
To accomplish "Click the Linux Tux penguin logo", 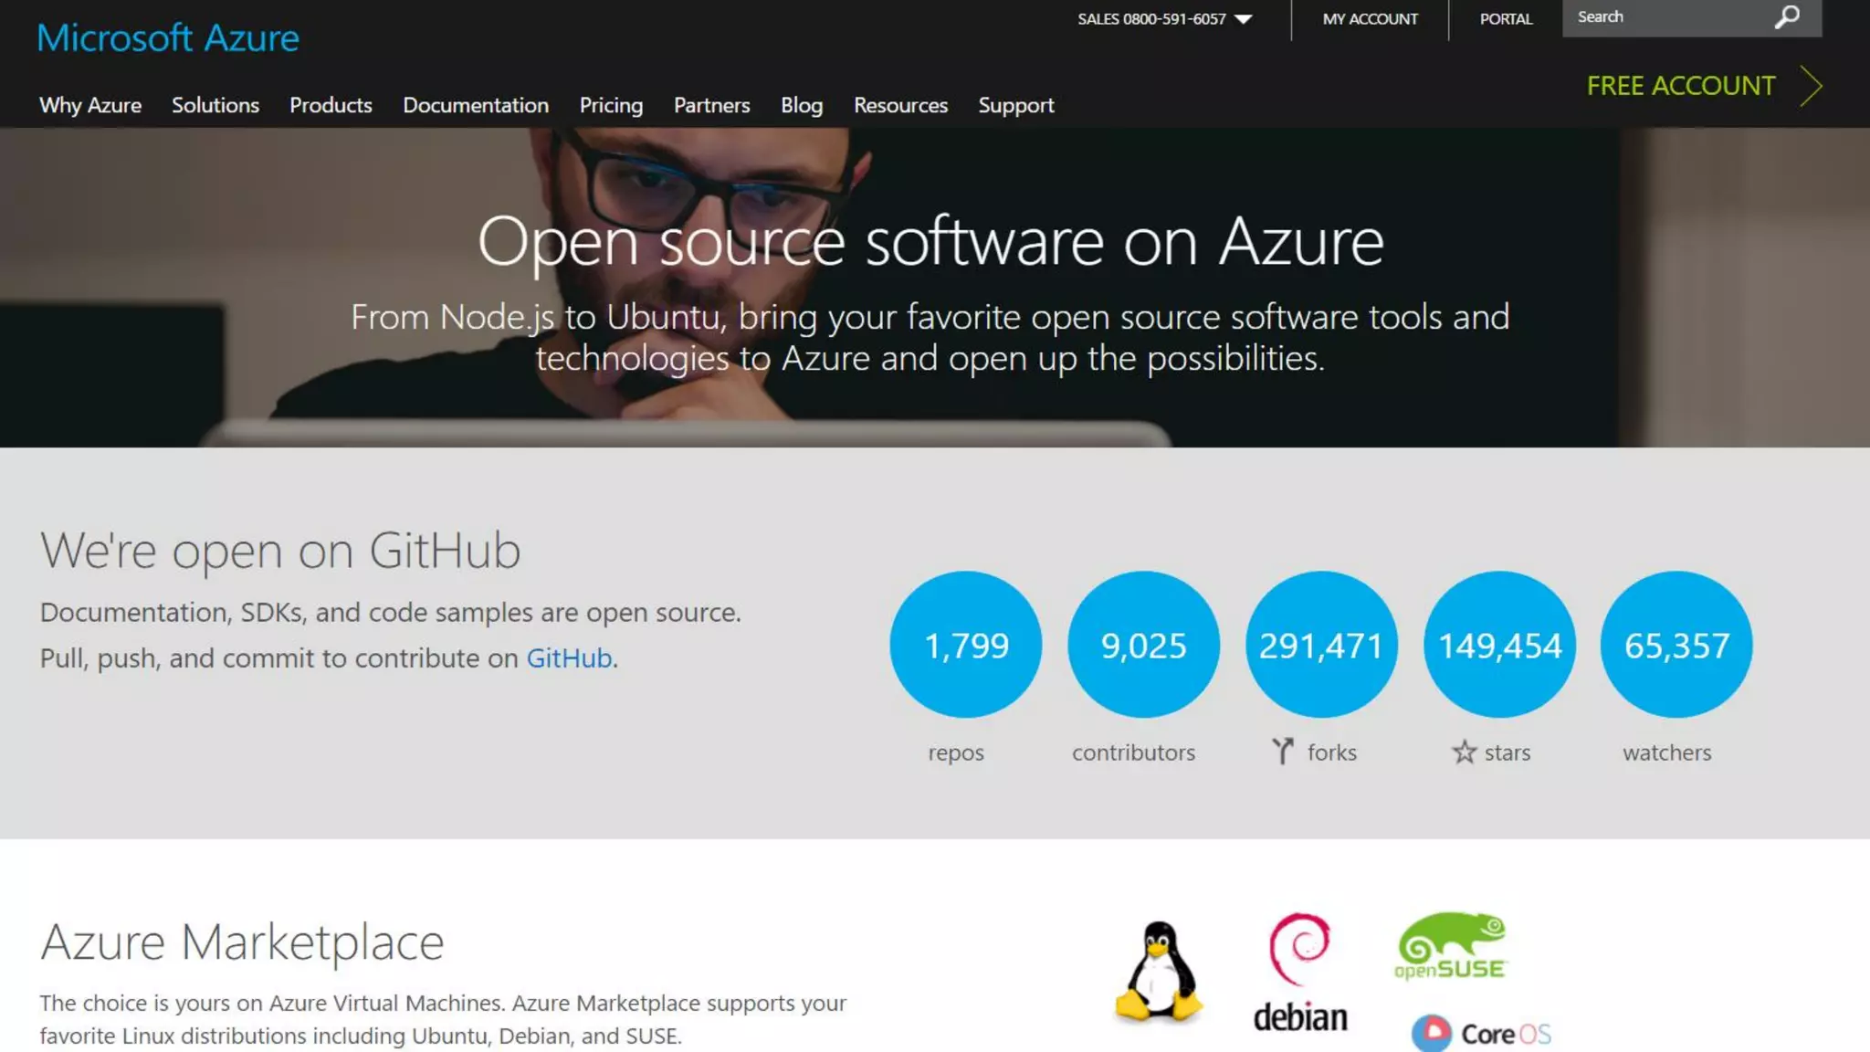I will pyautogui.click(x=1158, y=971).
